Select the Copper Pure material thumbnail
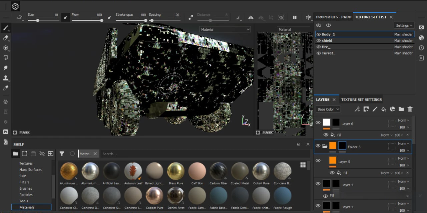This screenshot has width=427, height=213. [x=154, y=196]
